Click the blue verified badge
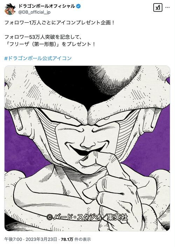 (78, 6)
